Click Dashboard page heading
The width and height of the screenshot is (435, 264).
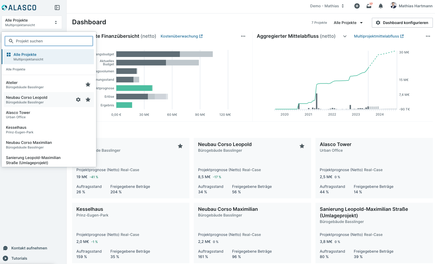[89, 22]
